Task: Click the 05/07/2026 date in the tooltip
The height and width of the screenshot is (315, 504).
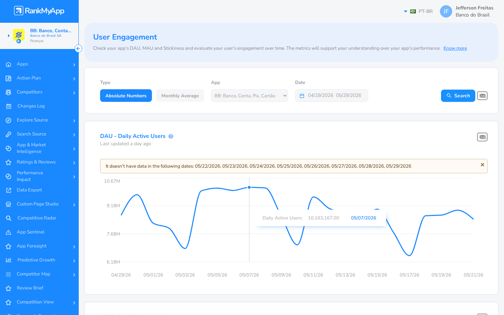Action: click(x=363, y=218)
